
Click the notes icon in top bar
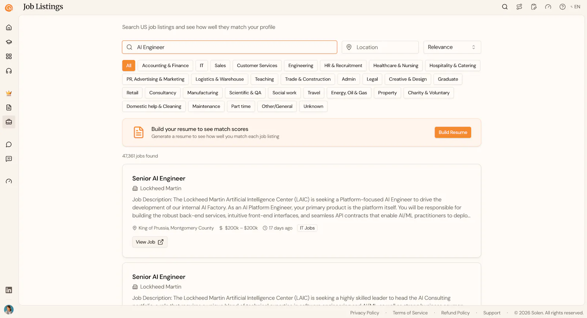tap(534, 7)
